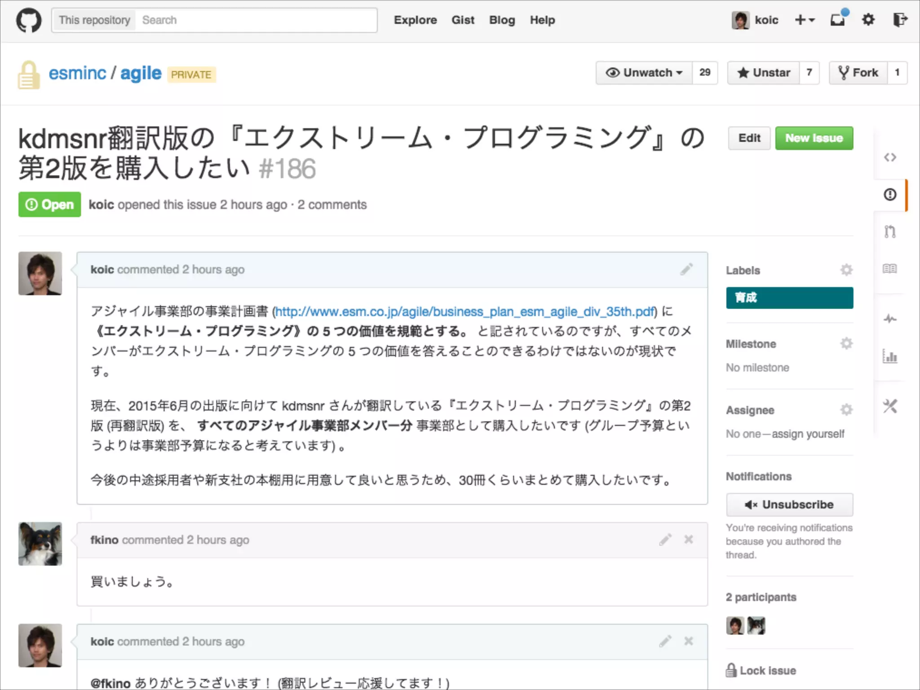Open the Graphs bar chart icon
This screenshot has width=920, height=690.
890,357
